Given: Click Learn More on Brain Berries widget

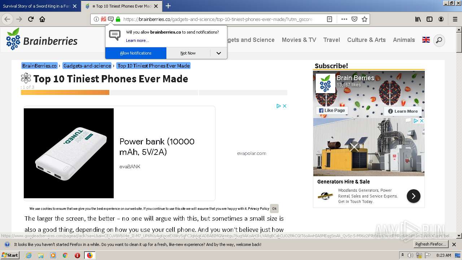Looking at the screenshot, I should point(403,111).
